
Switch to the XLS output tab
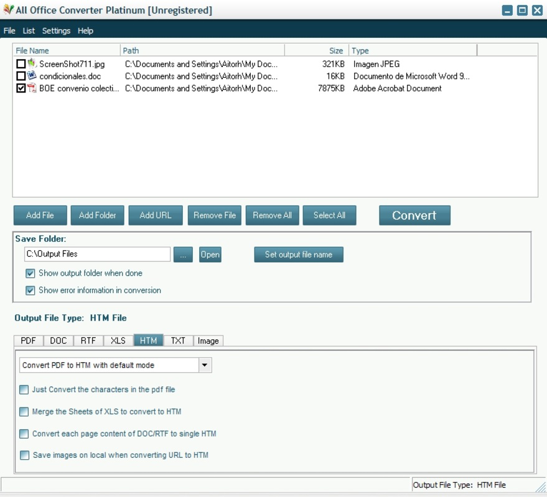pyautogui.click(x=118, y=340)
